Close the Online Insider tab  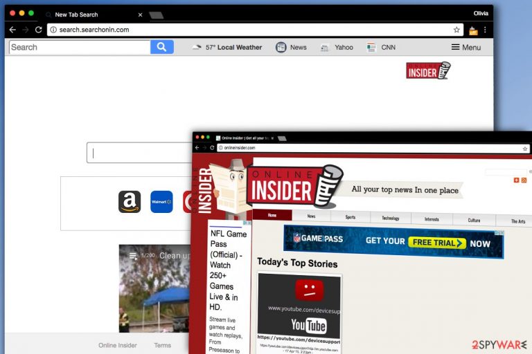272,138
